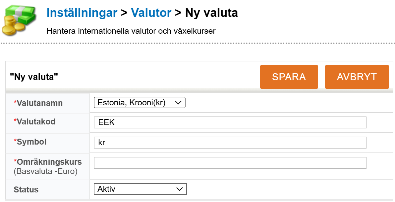The width and height of the screenshot is (395, 202).
Task: Click the Valutanamn dropdown arrow chevron
Action: pyautogui.click(x=179, y=102)
